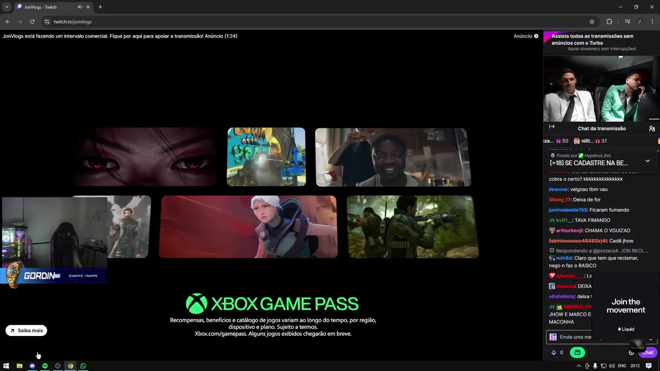Open the system volume tray icon

pyautogui.click(x=612, y=366)
